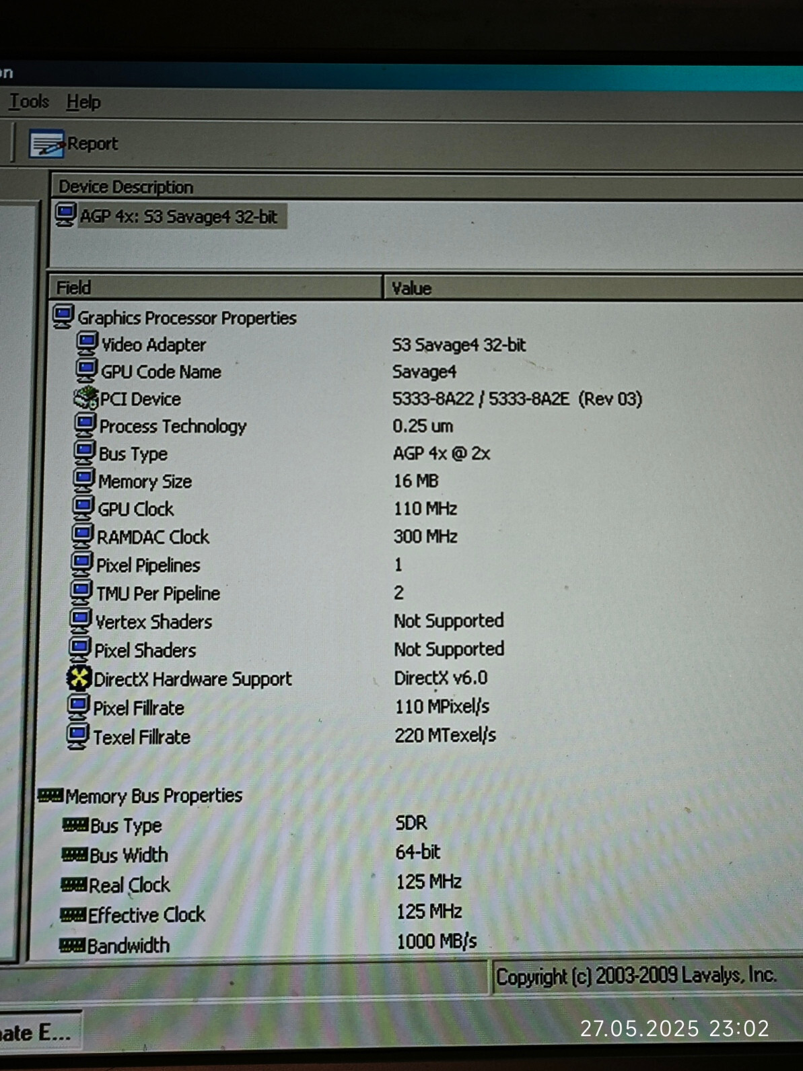Viewport: 803px width, 1071px height.
Task: Click the Pixel Shaders row icon
Action: pyautogui.click(x=79, y=650)
